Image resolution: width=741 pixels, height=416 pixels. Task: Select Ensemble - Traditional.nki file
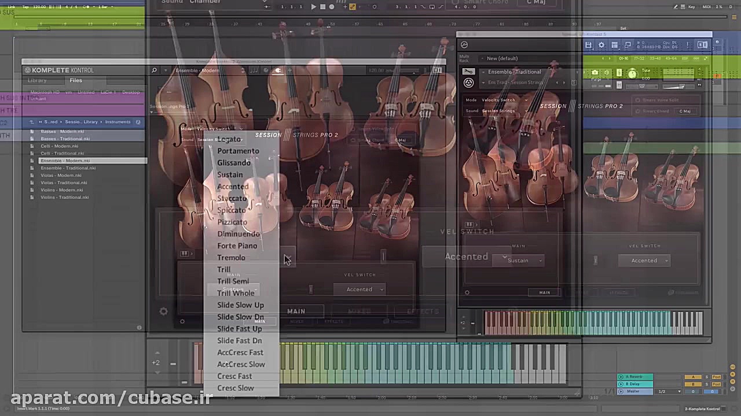point(68,168)
